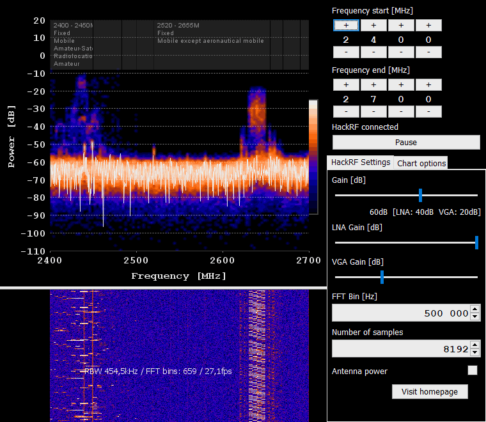Click the RBW / FFT bins status text
486x422 pixels.
[158, 371]
